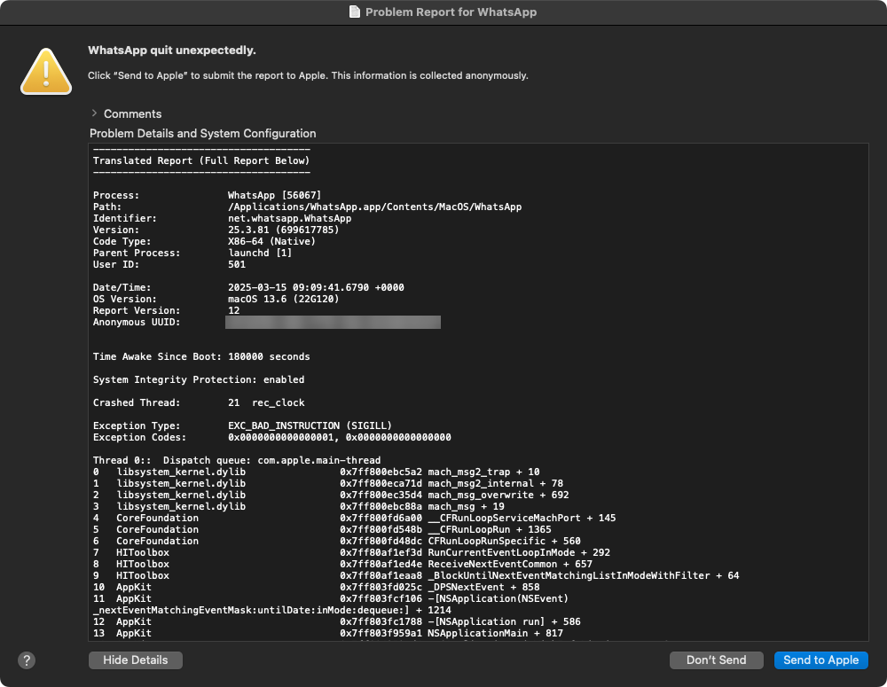Click 'Problem Details and System Configuration' label
Image resolution: width=887 pixels, height=687 pixels.
pyautogui.click(x=202, y=134)
